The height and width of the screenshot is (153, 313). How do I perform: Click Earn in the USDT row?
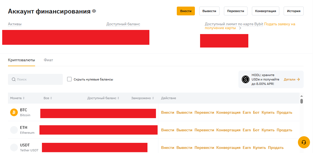pos(247,148)
